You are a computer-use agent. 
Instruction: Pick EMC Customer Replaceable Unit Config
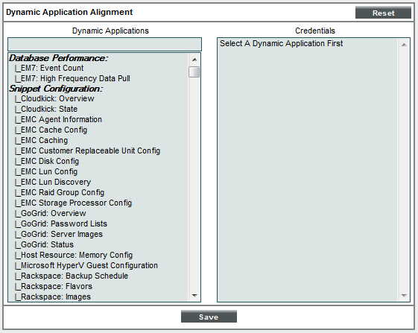pos(87,150)
